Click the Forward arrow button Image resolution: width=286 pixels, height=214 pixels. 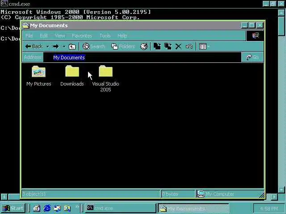[x=56, y=46]
